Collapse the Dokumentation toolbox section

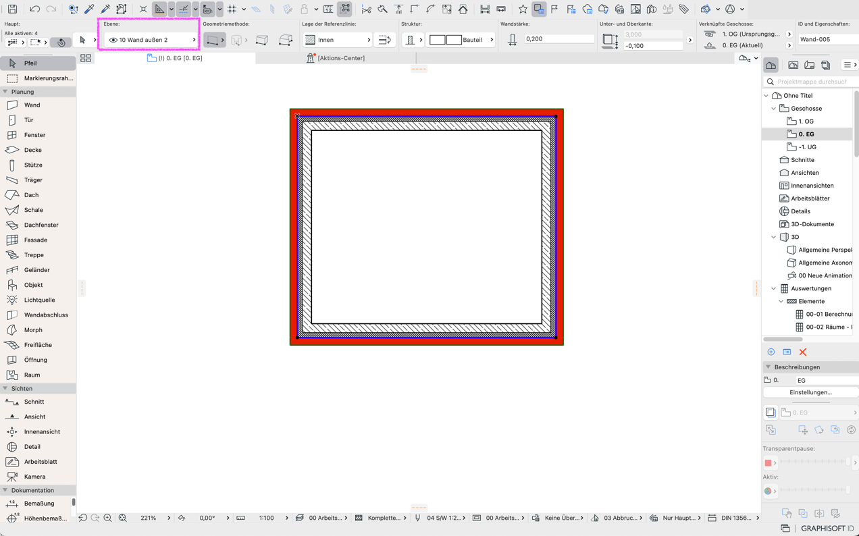pos(5,491)
